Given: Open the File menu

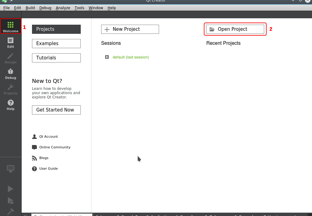Looking at the screenshot, I should click(6, 8).
